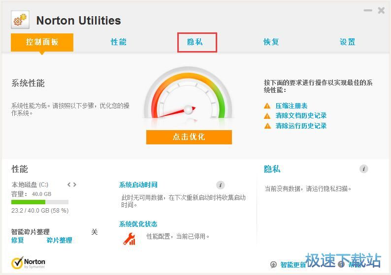The image size is (391, 275).
Task: Click the 修复 link under 智能碎片整理
Action: pos(18,240)
